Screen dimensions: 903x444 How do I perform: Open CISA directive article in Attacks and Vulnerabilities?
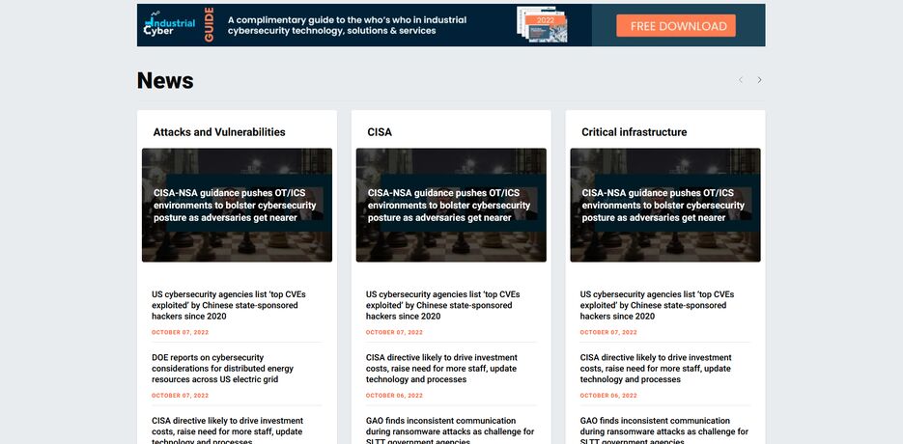pyautogui.click(x=228, y=430)
